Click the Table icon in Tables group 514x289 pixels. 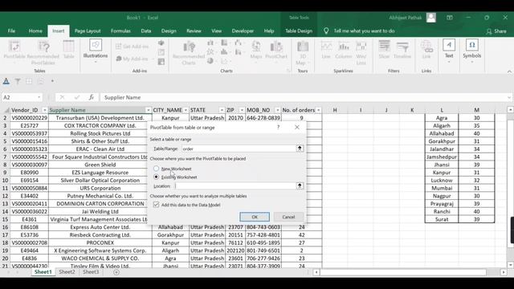(x=68, y=50)
